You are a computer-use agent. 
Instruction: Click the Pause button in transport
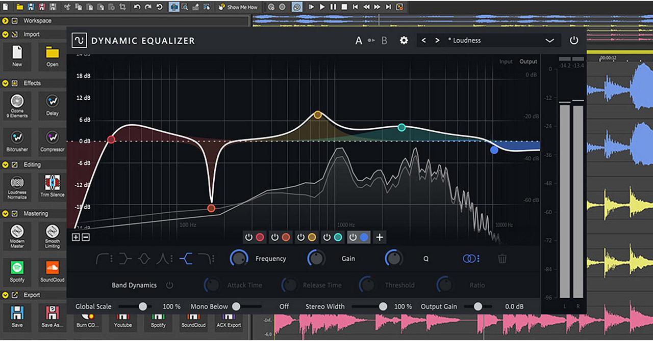pyautogui.click(x=333, y=7)
